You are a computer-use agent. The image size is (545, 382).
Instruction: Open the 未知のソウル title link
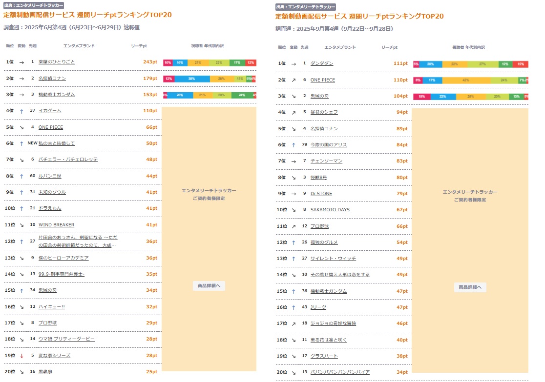52,192
